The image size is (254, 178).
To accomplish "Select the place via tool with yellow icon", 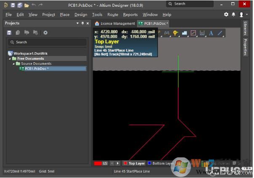I will (x=176, y=33).
